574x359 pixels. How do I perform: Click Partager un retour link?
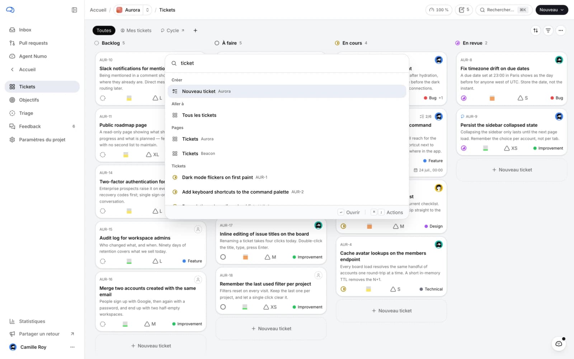pos(42,334)
